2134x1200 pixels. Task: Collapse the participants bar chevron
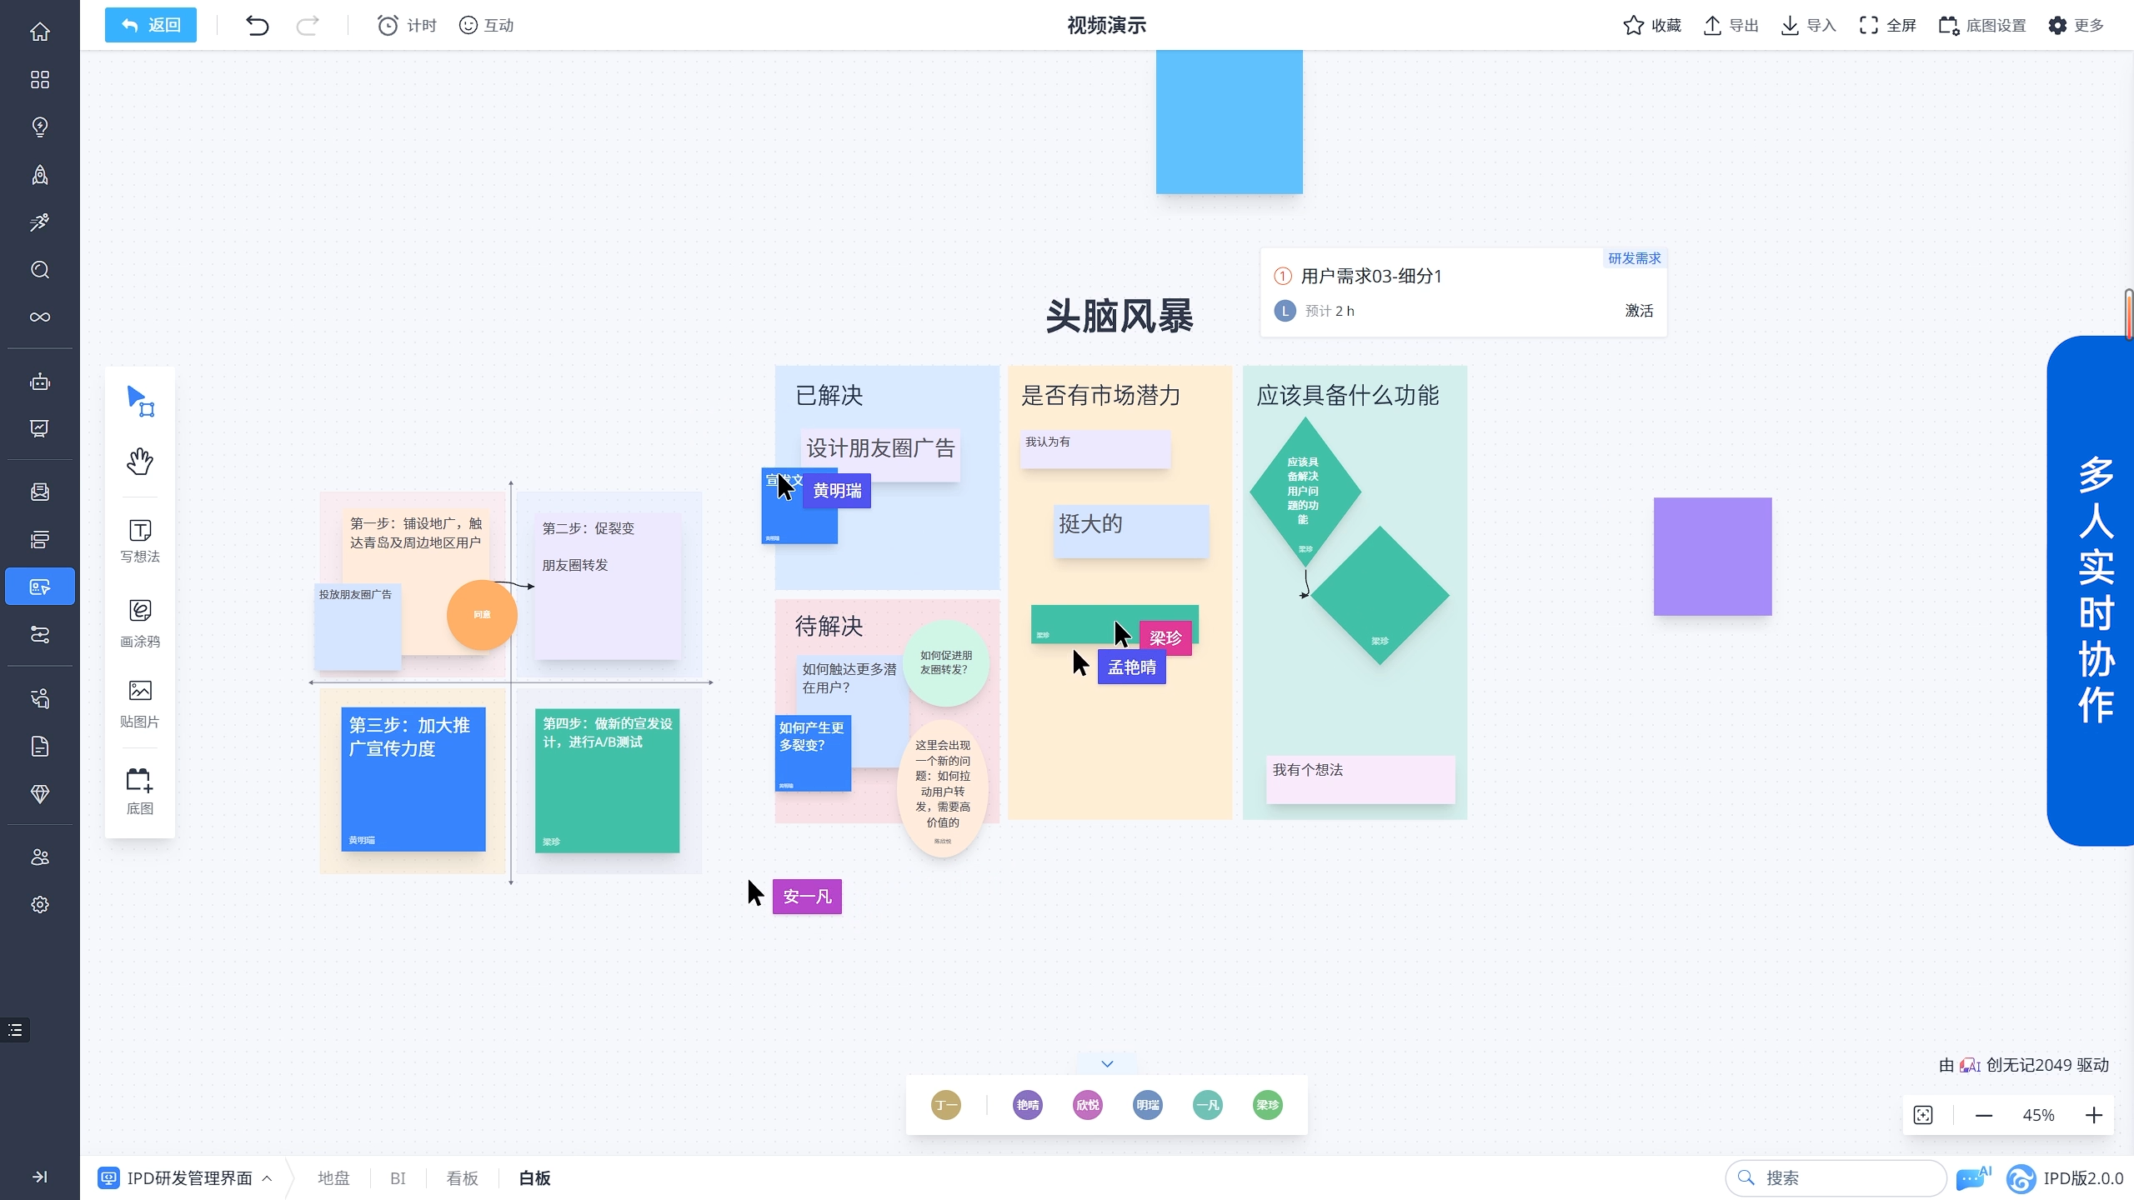[1107, 1064]
